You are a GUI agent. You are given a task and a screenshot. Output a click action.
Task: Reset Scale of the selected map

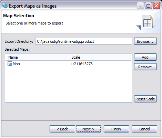click(x=145, y=99)
